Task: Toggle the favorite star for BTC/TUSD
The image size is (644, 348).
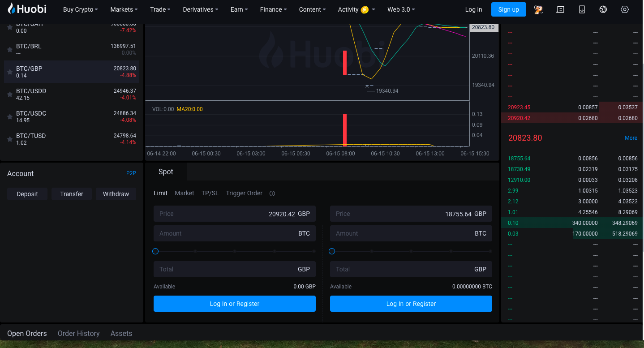Action: coord(10,139)
